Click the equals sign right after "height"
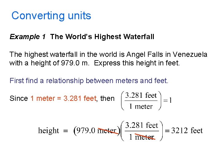The width and height of the screenshot is (221, 165). point(65,131)
